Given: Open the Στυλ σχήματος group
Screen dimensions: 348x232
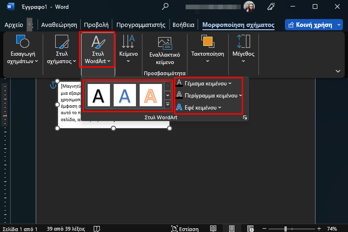Looking at the screenshot, I should [x=61, y=50].
